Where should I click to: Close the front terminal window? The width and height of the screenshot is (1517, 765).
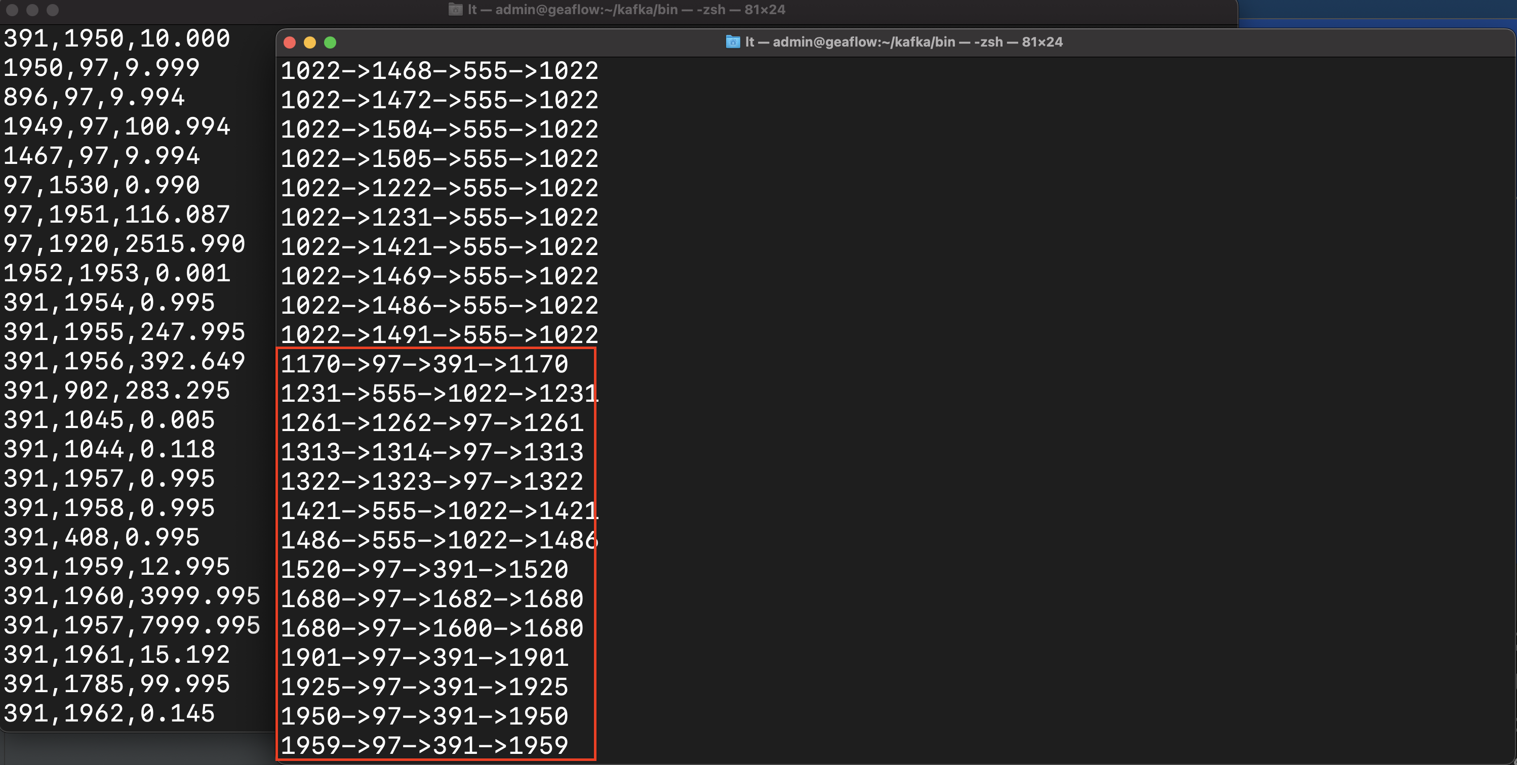pyautogui.click(x=289, y=42)
